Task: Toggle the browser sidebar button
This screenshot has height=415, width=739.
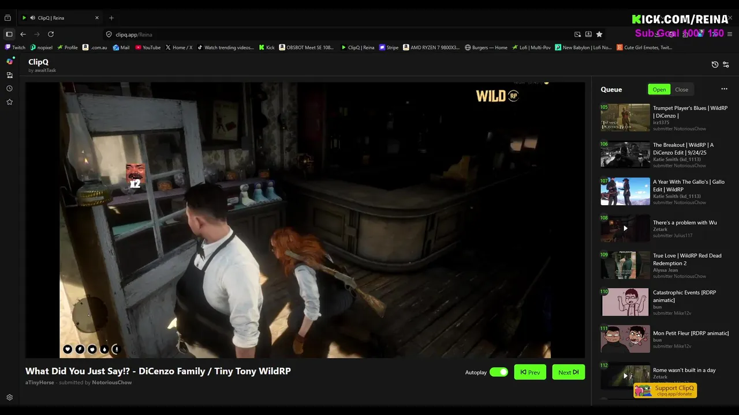Action: click(x=9, y=35)
